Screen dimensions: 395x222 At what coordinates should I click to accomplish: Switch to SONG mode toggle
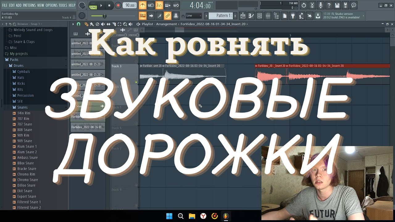point(93,7)
